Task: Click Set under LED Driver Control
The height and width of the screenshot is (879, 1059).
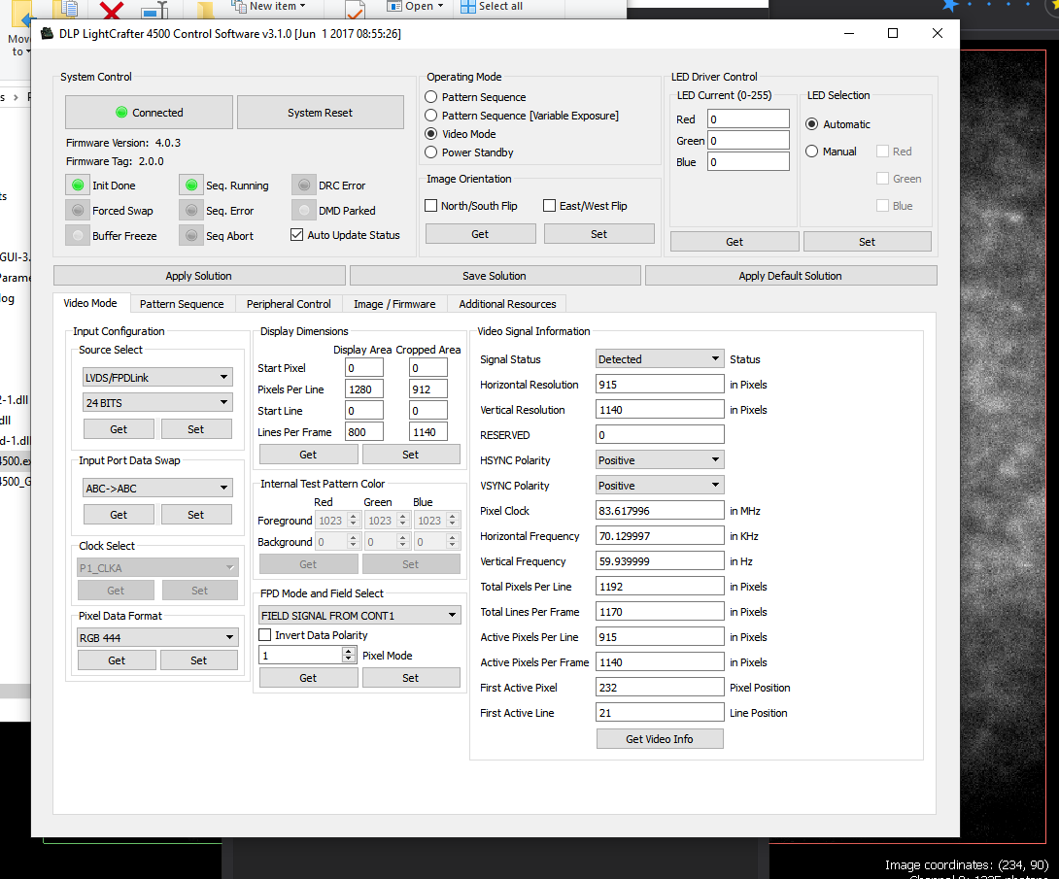Action: click(868, 241)
